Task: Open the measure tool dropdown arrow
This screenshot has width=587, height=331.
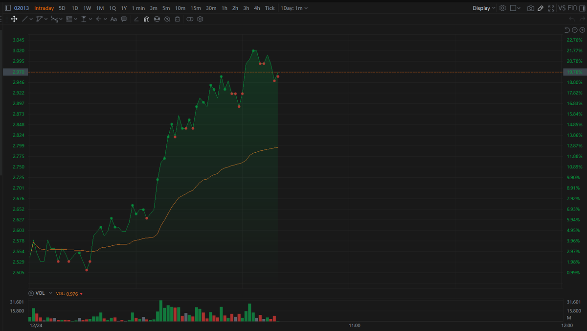Action: [x=90, y=19]
